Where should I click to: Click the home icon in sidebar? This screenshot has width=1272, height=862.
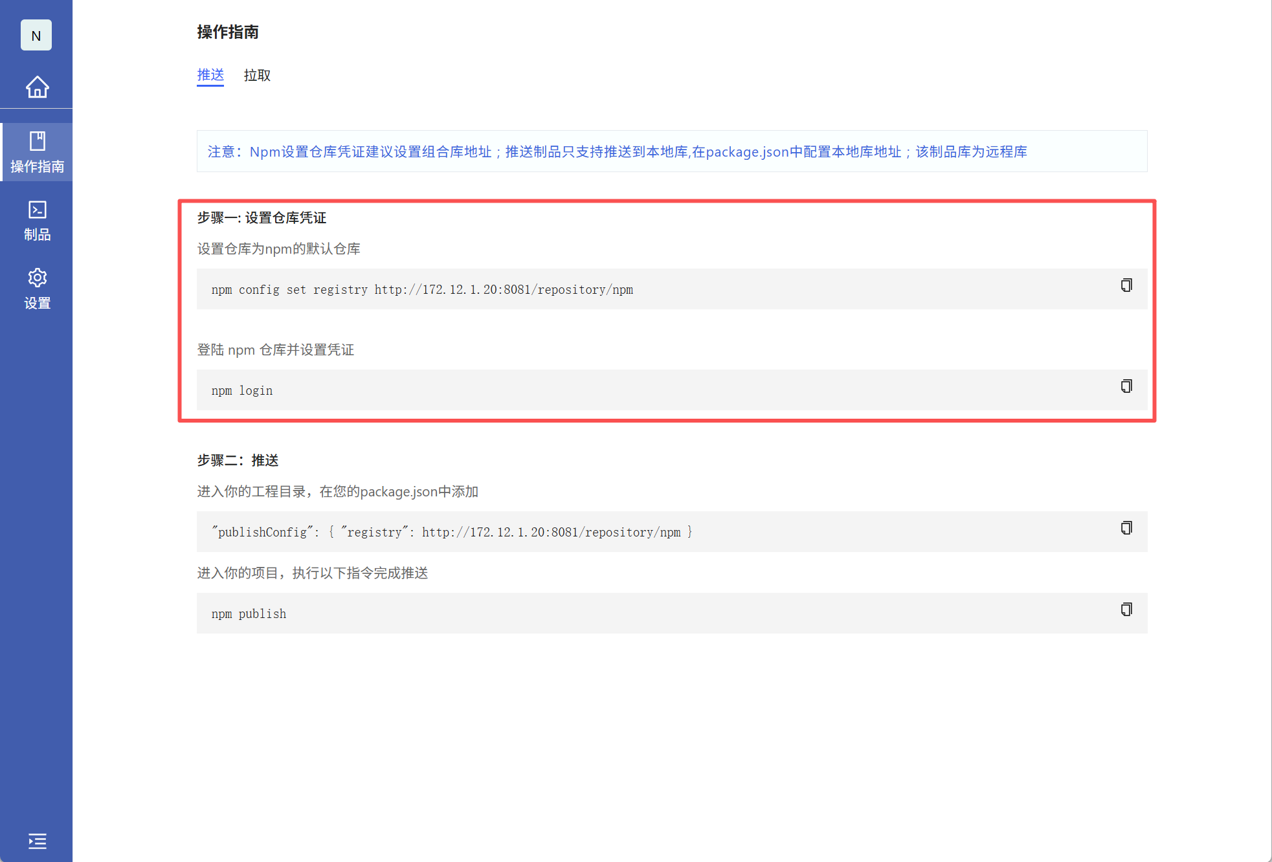[37, 87]
